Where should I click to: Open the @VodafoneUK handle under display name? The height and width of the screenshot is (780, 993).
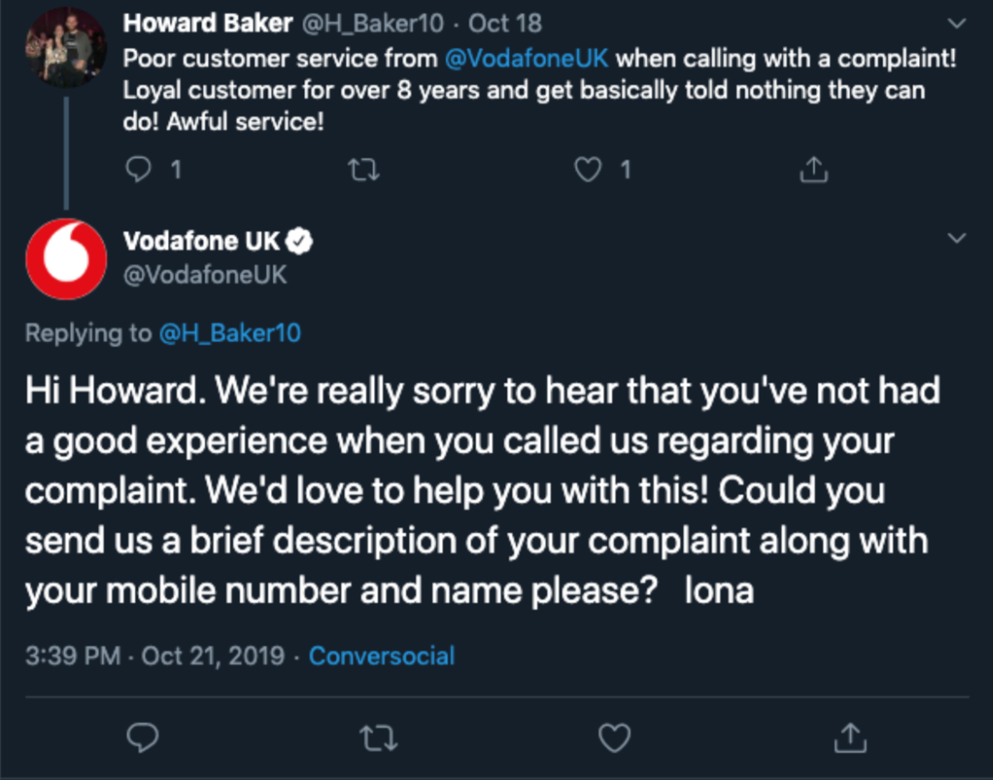coord(205,275)
